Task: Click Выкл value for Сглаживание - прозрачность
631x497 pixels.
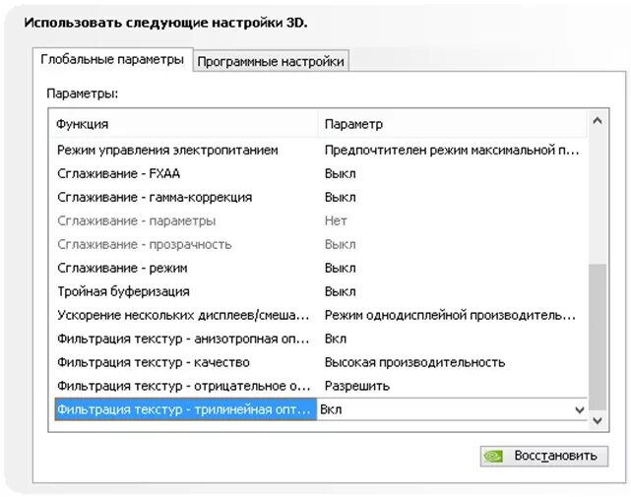Action: pos(340,244)
